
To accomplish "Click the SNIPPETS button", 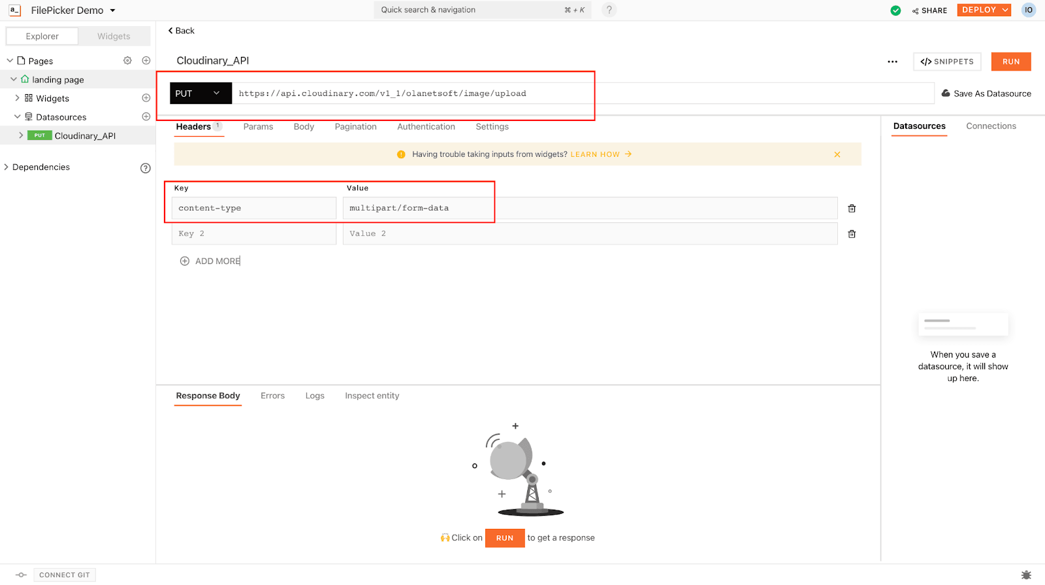I will tap(946, 61).
